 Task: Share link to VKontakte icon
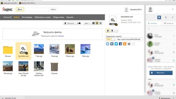point(112,44)
